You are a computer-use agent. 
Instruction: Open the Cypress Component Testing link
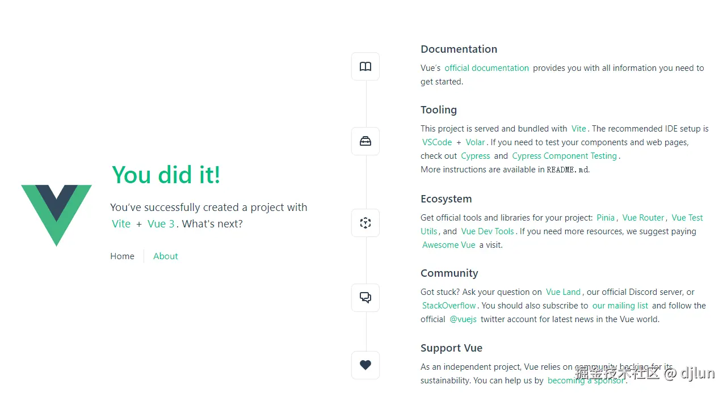(x=564, y=156)
